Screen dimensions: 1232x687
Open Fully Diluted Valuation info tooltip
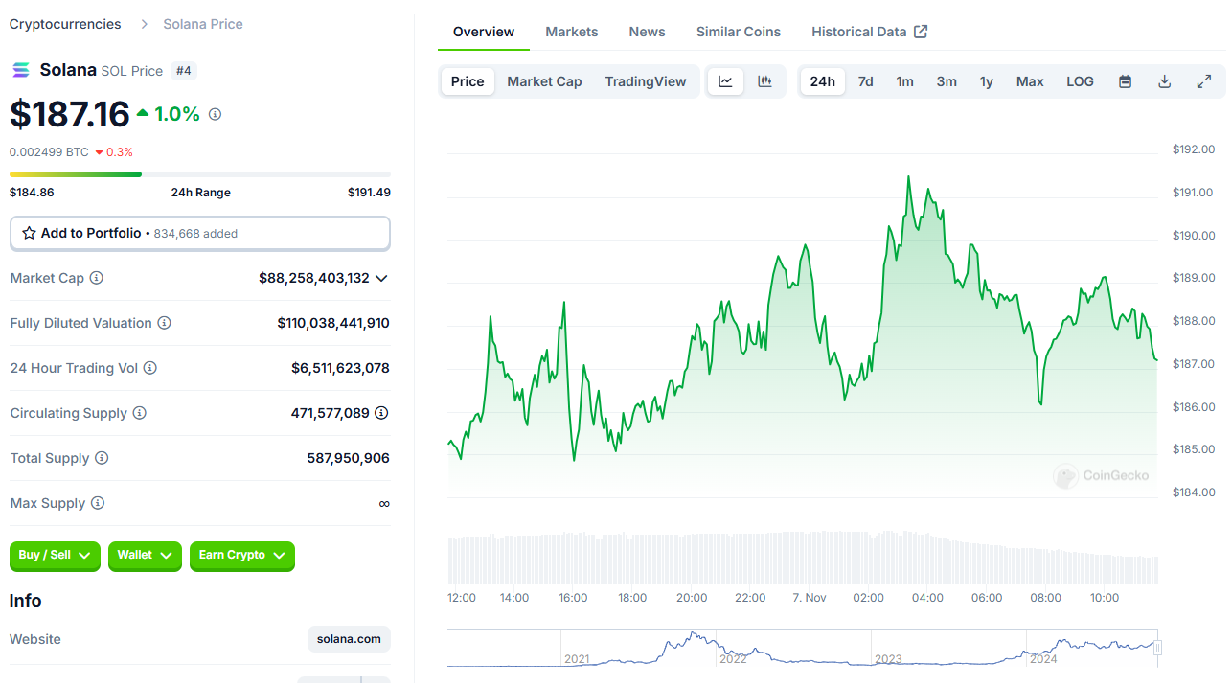point(164,323)
